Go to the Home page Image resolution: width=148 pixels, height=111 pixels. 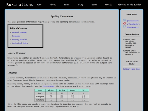click(x=39, y=5)
